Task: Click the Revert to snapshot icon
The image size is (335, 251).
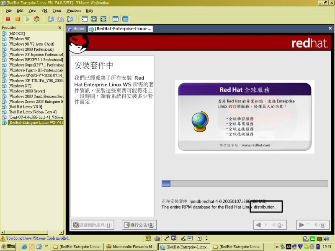Action: (x=60, y=19)
